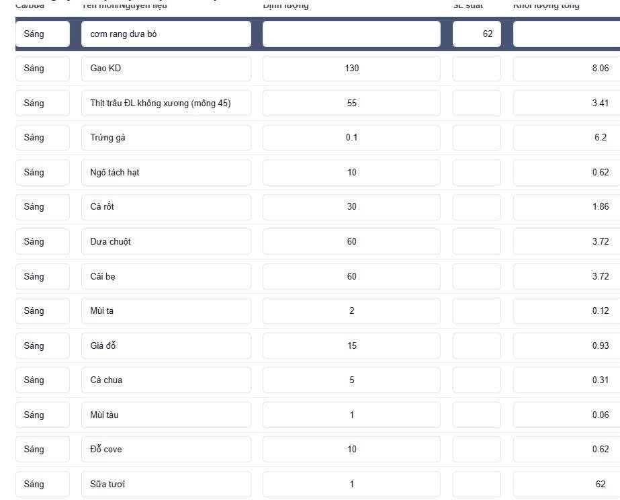Click total 0.06 for Mùi tàu
This screenshot has height=500, width=620.
tap(567, 415)
